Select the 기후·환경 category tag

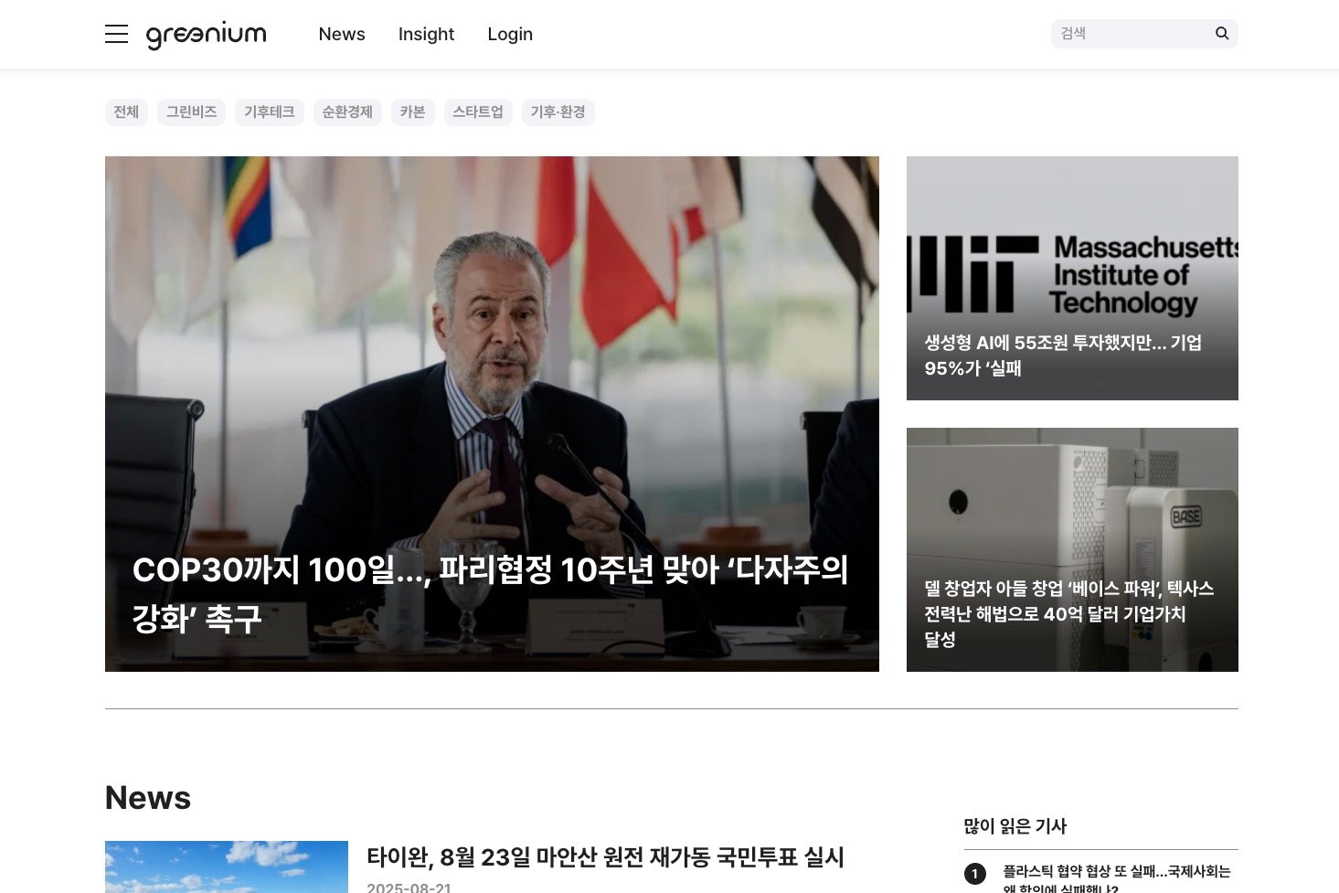[558, 112]
